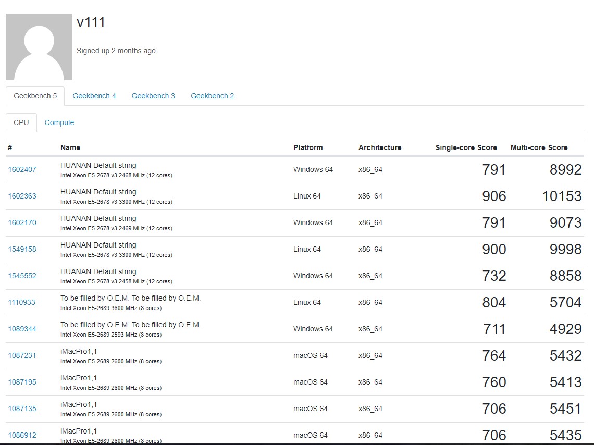Switch to the Geekbench 4 tab

click(x=94, y=96)
